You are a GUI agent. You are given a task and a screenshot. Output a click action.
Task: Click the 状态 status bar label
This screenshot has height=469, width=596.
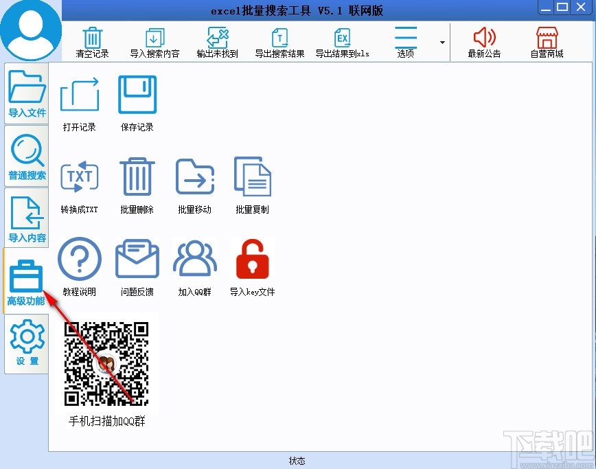pos(297,461)
